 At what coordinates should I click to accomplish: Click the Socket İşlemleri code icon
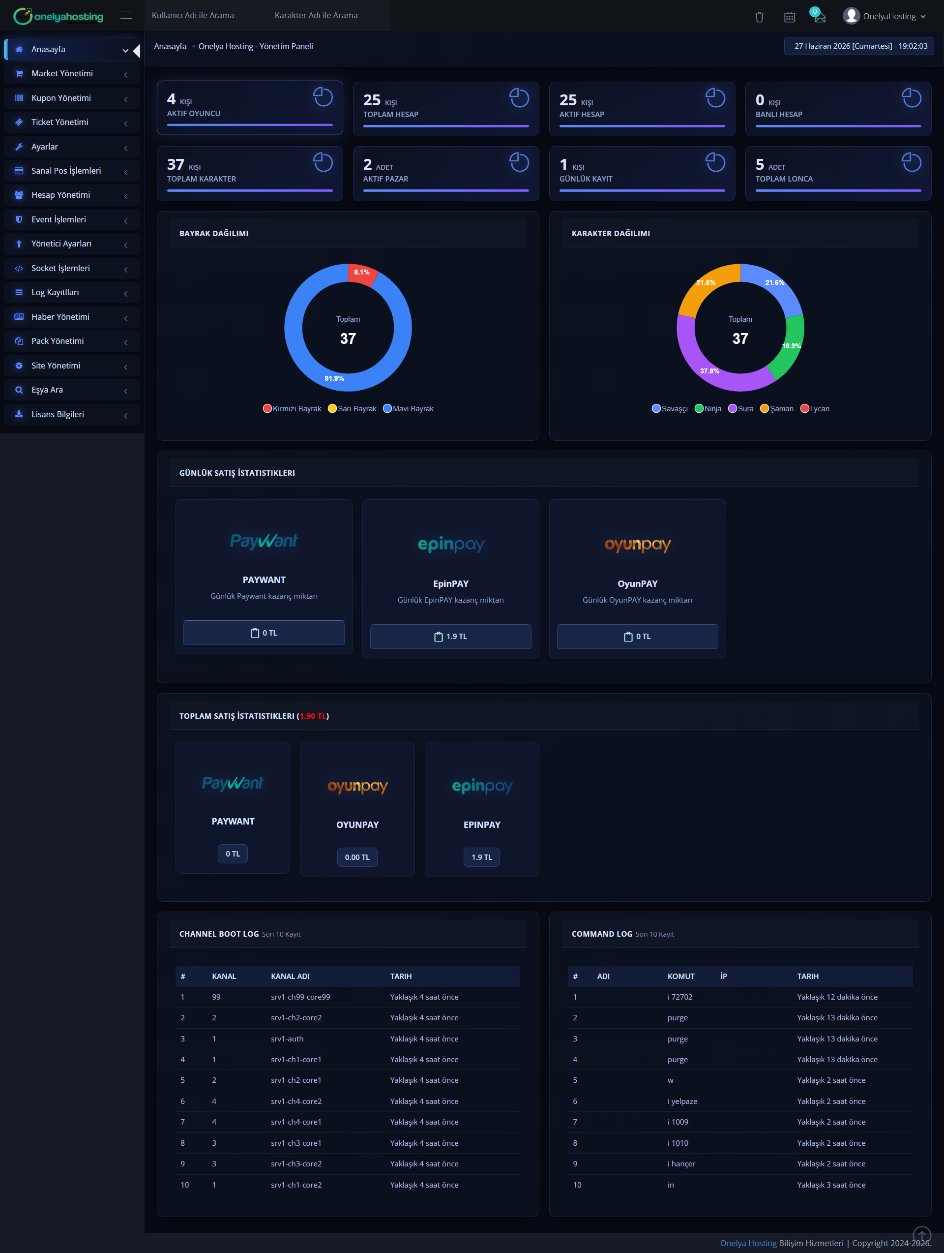tap(19, 269)
